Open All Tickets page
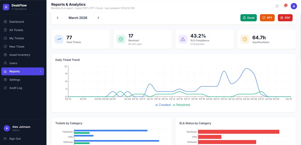 [23, 30]
